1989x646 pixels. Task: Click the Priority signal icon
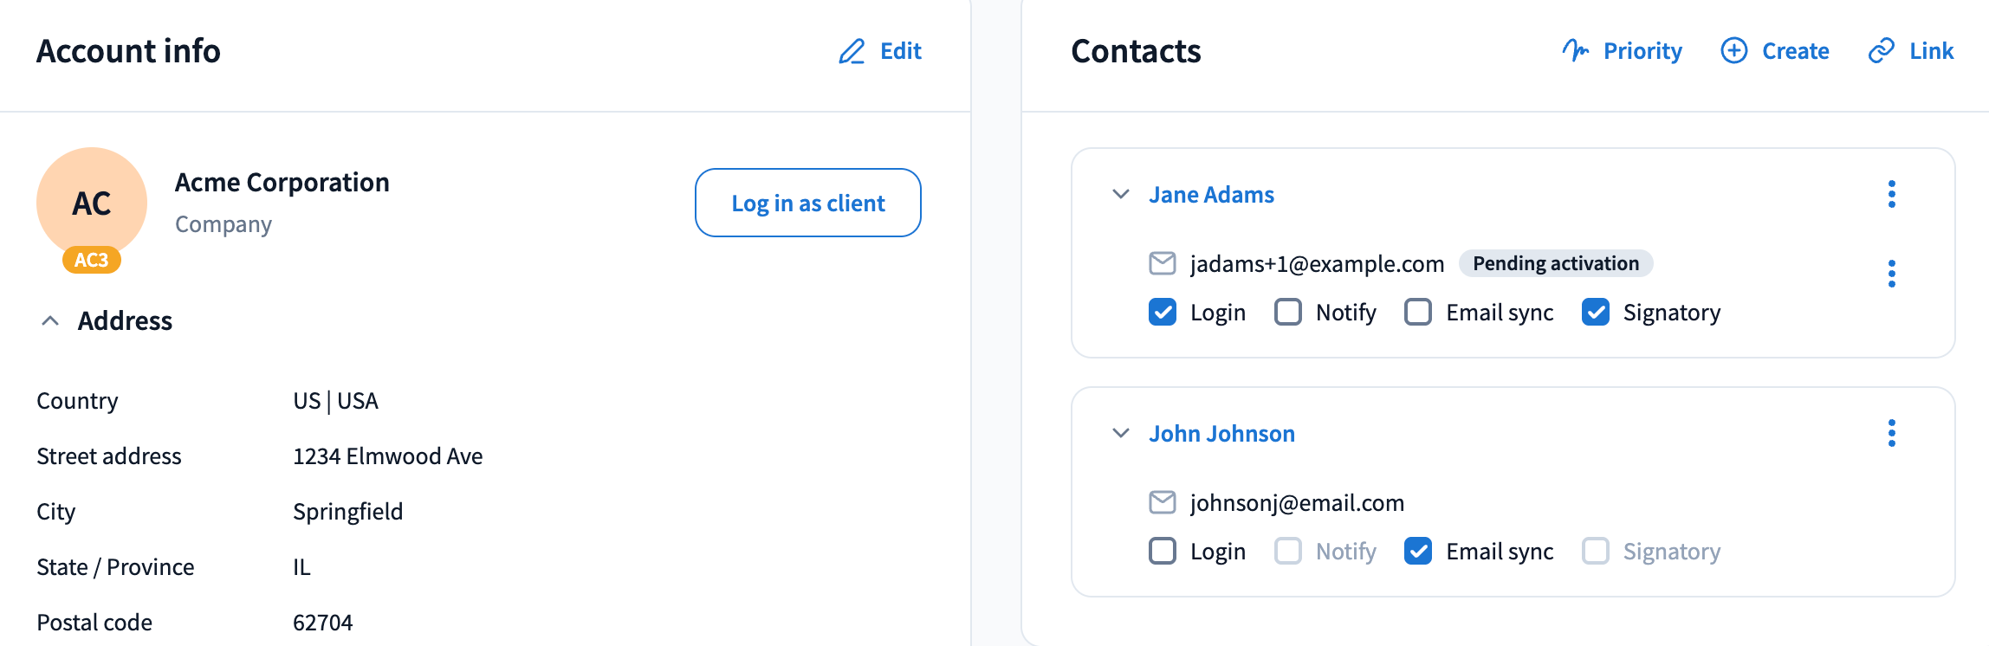(1575, 51)
